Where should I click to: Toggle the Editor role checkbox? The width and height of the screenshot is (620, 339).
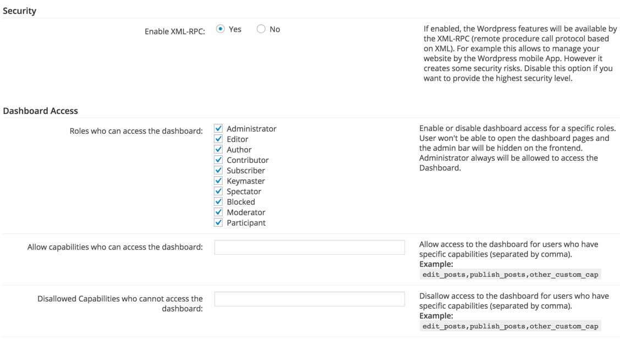pyautogui.click(x=218, y=139)
